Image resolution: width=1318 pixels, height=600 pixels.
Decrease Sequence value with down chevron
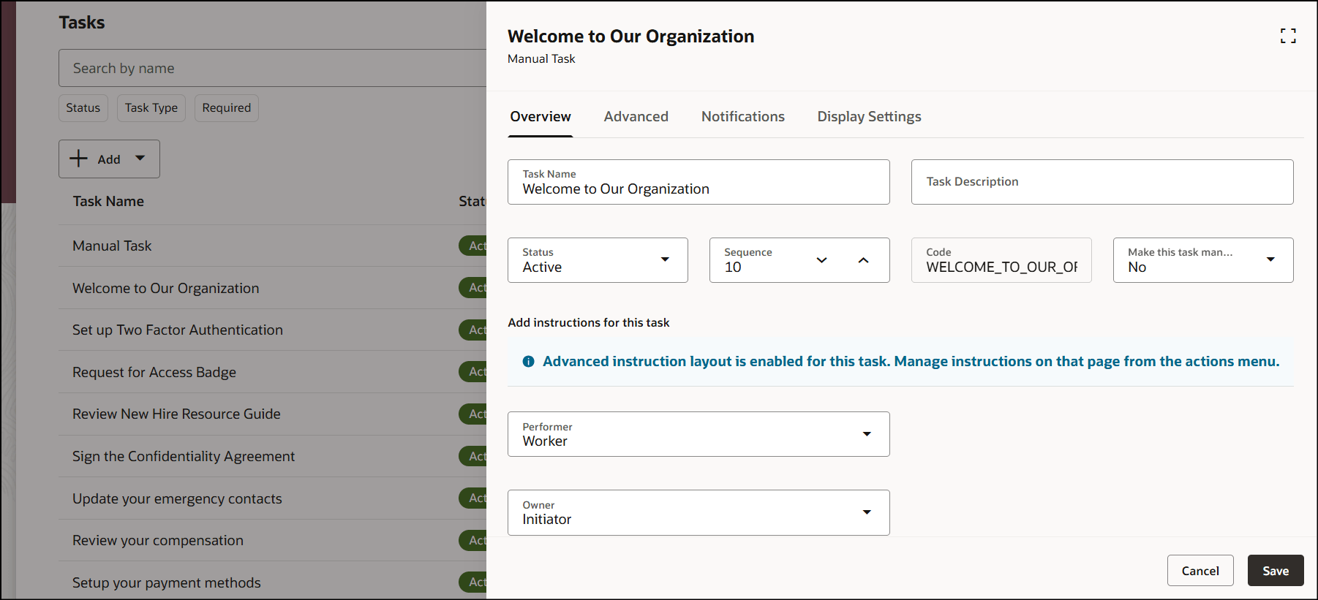pos(821,260)
